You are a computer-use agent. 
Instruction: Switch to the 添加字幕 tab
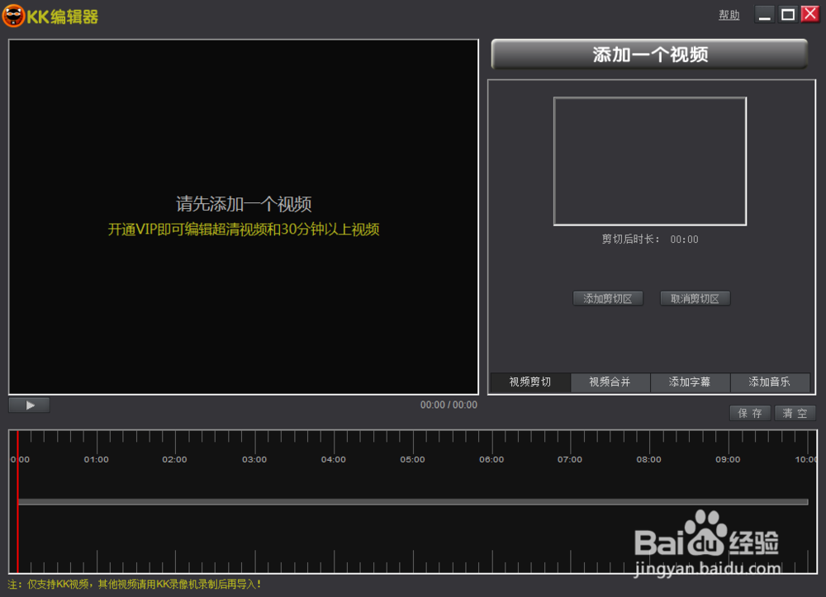[x=690, y=382]
